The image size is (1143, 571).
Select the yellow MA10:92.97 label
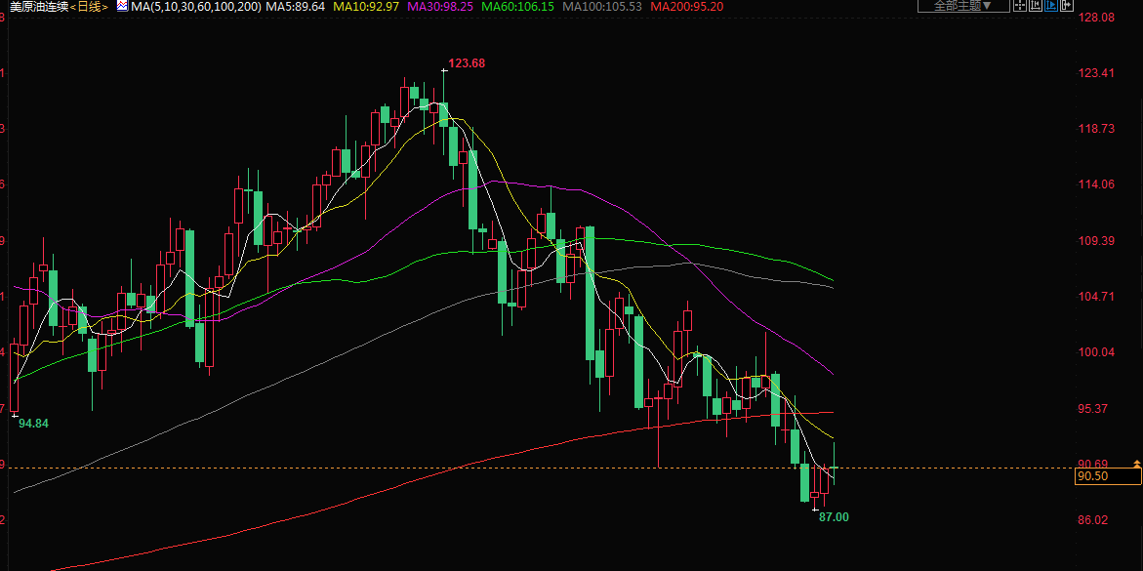click(x=365, y=6)
